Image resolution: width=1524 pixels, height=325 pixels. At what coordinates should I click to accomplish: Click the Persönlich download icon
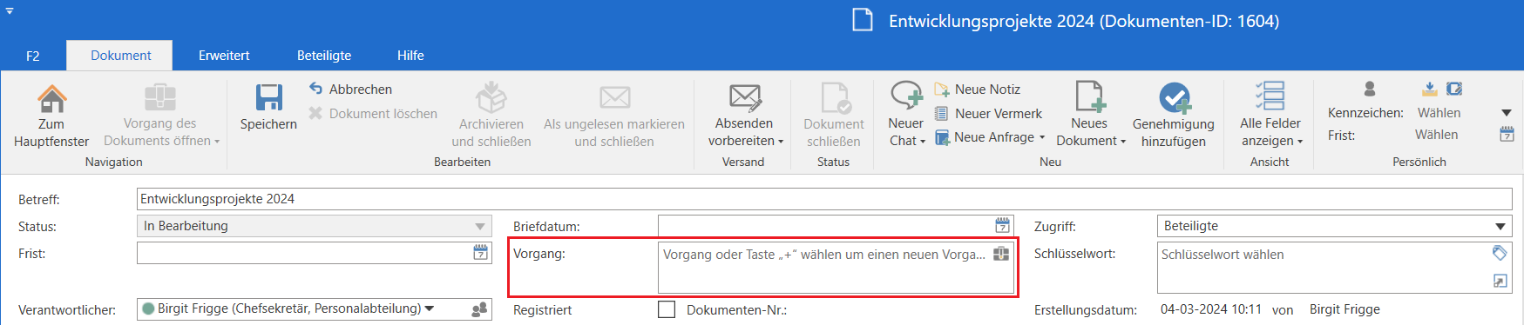tap(1430, 89)
